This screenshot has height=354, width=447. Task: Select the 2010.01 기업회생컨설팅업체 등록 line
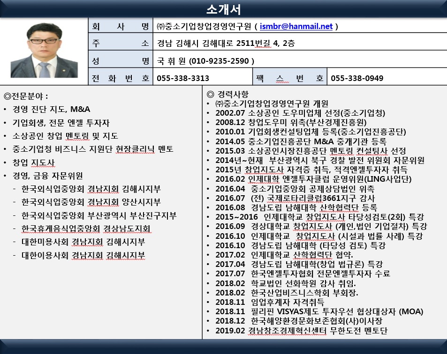point(311,132)
